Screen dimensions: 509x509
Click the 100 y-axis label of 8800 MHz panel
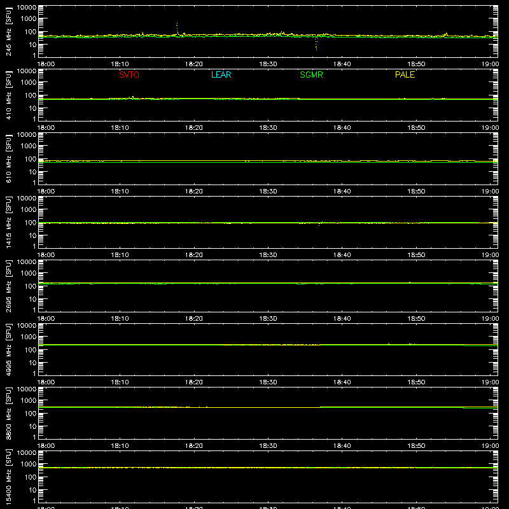tap(31, 413)
